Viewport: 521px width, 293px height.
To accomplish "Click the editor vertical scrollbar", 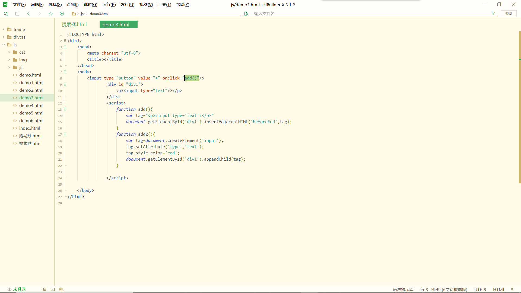I will click(x=520, y=107).
